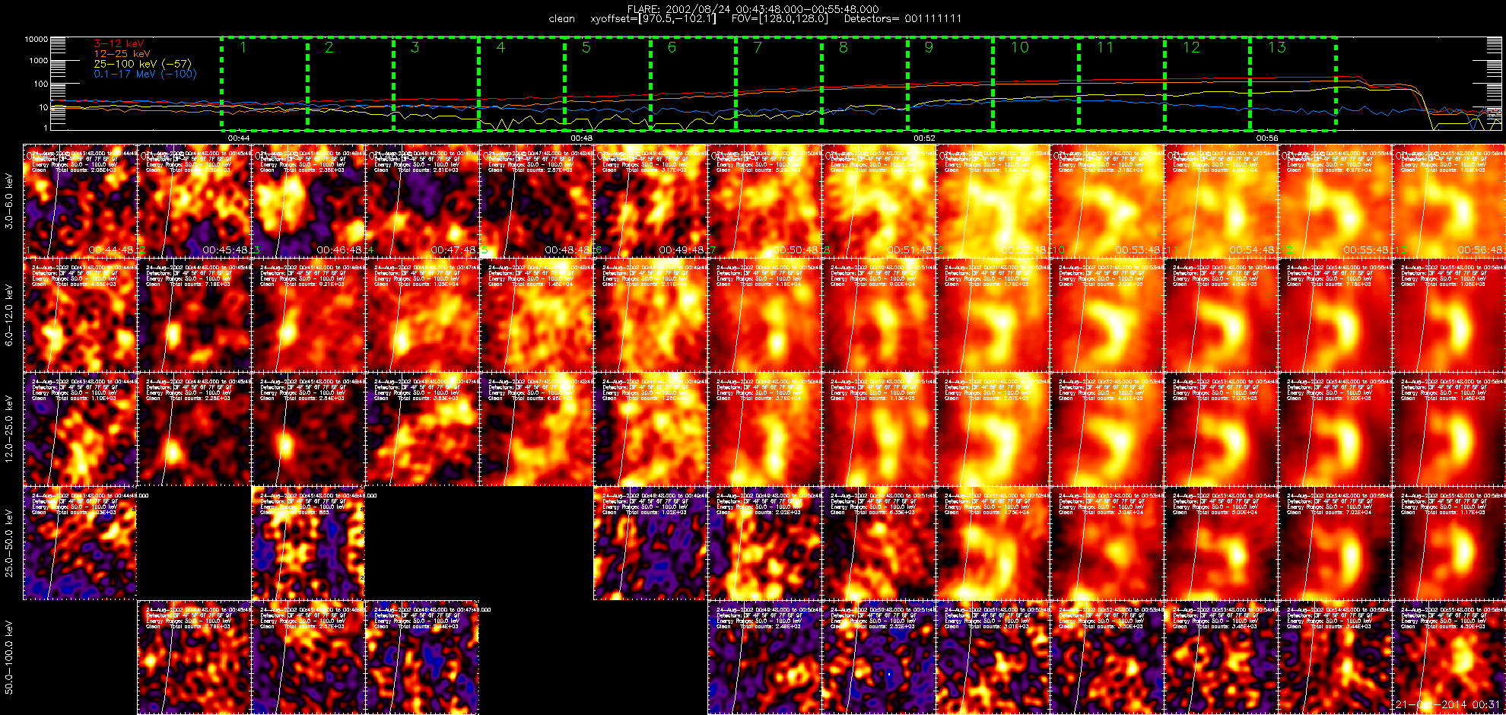The height and width of the screenshot is (715, 1506).
Task: Click the 10000 y-axis tick label
Action: click(x=37, y=39)
